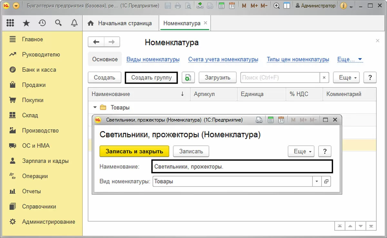Click the Наименование input field in the dialog
387x238 pixels.
242,167
